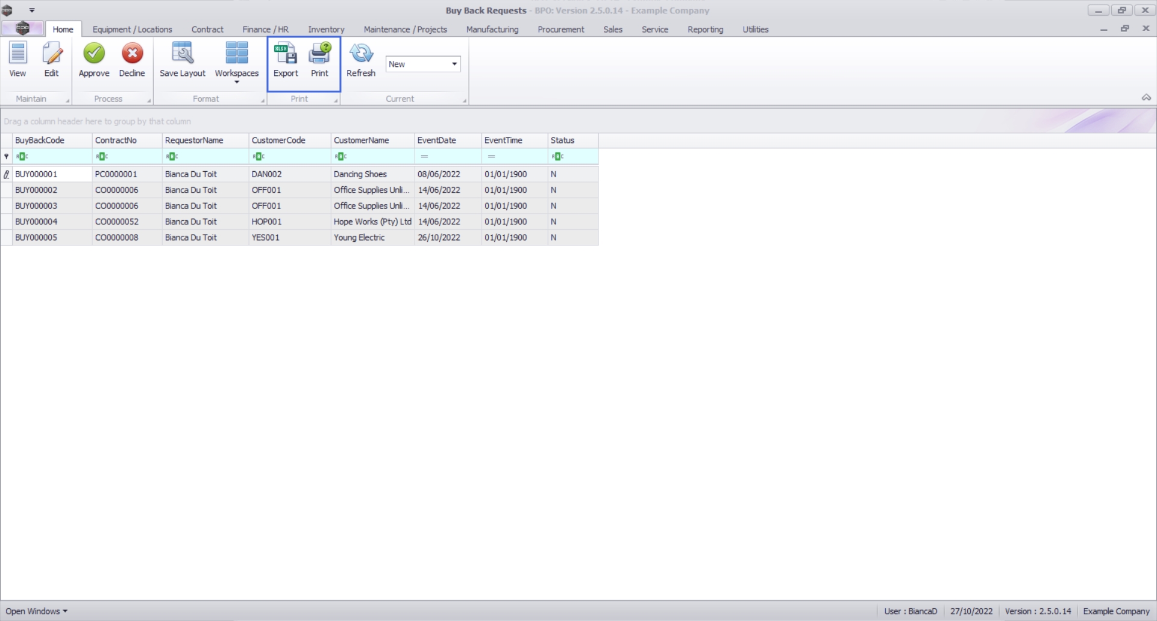Click event date 26/10/2022
The image size is (1157, 621).
point(439,238)
